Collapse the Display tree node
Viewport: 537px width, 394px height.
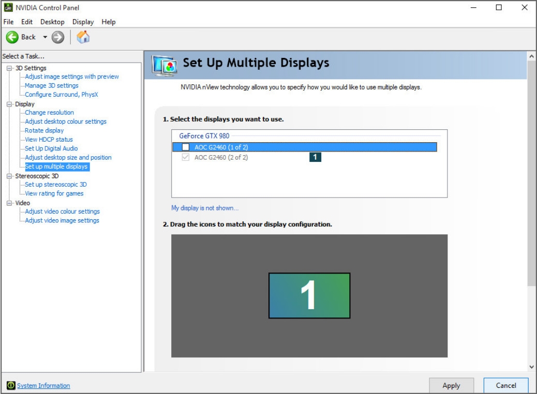(9, 104)
